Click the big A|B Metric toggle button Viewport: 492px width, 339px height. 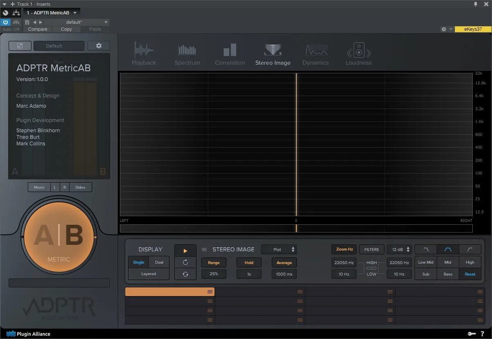pyautogui.click(x=59, y=237)
